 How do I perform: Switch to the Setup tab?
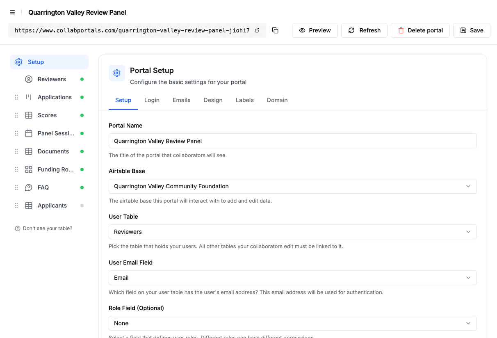123,100
